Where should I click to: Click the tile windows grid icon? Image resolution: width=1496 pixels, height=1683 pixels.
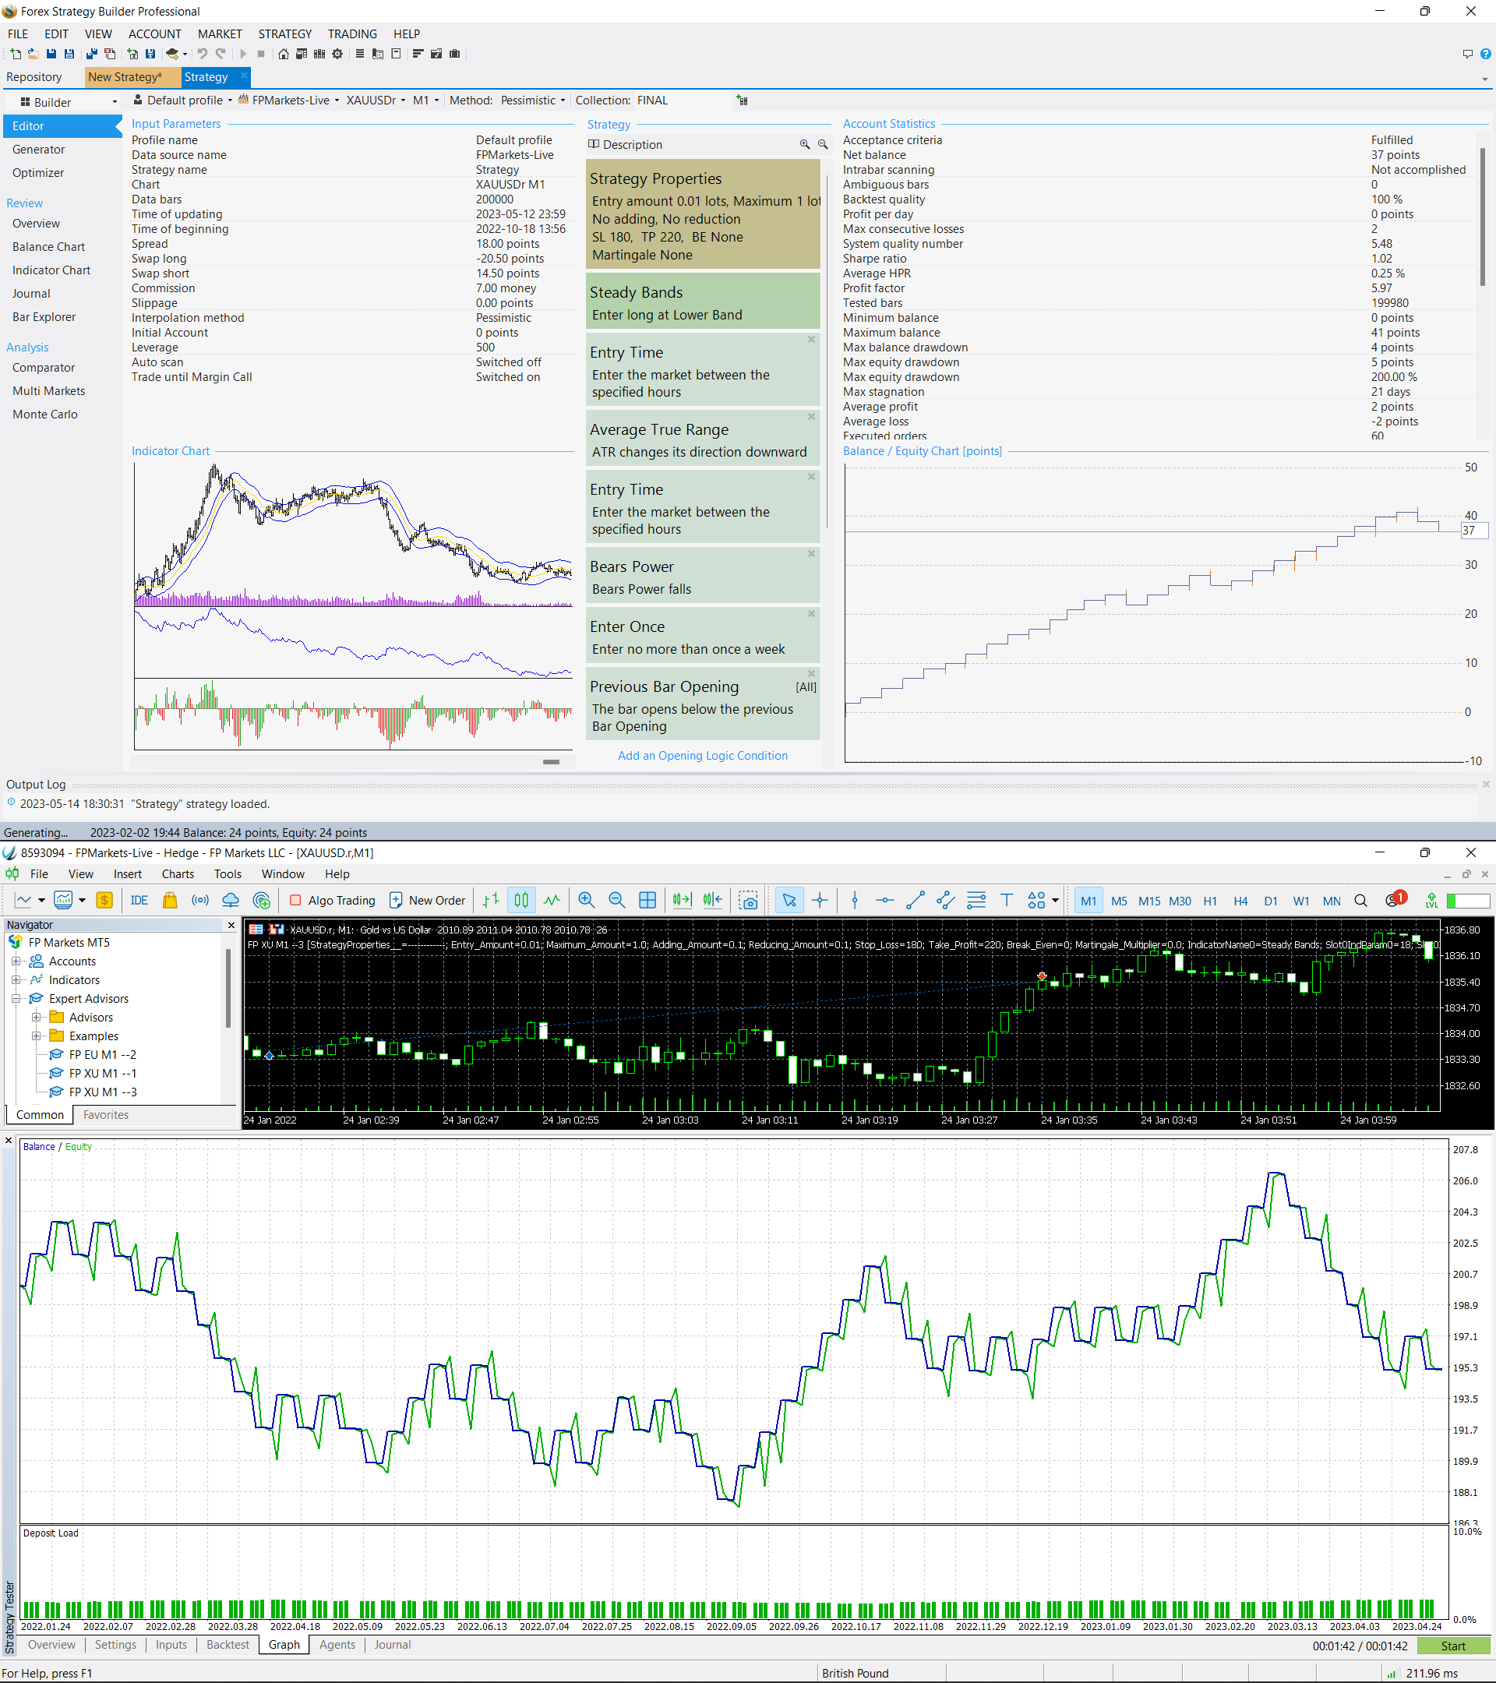point(647,900)
